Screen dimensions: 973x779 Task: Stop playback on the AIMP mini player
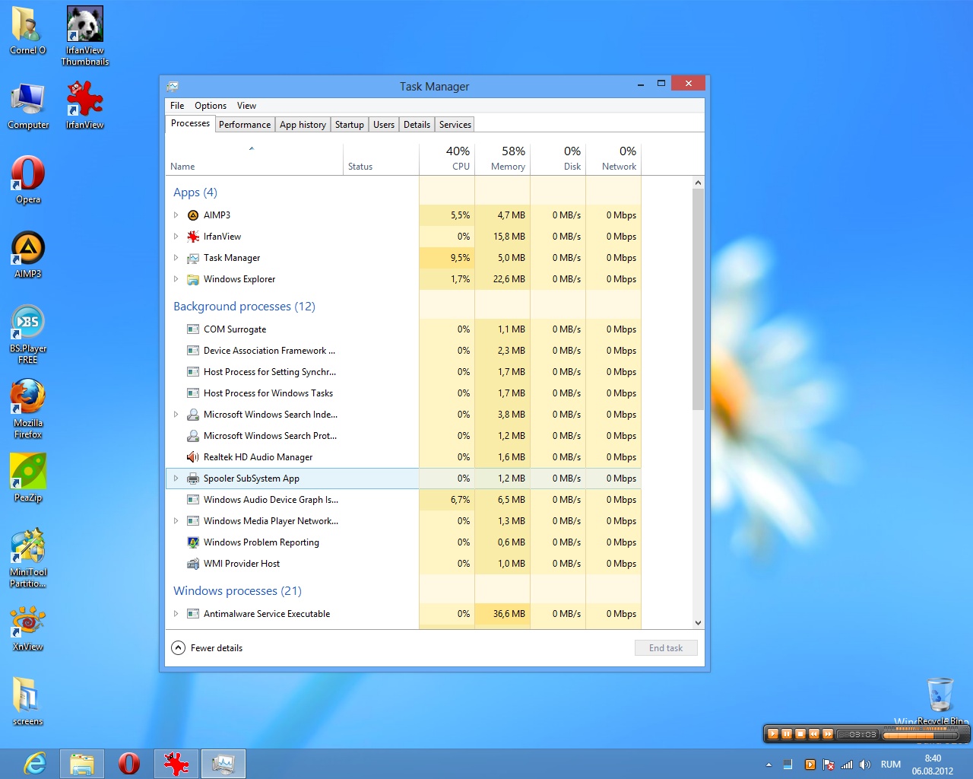[800, 734]
